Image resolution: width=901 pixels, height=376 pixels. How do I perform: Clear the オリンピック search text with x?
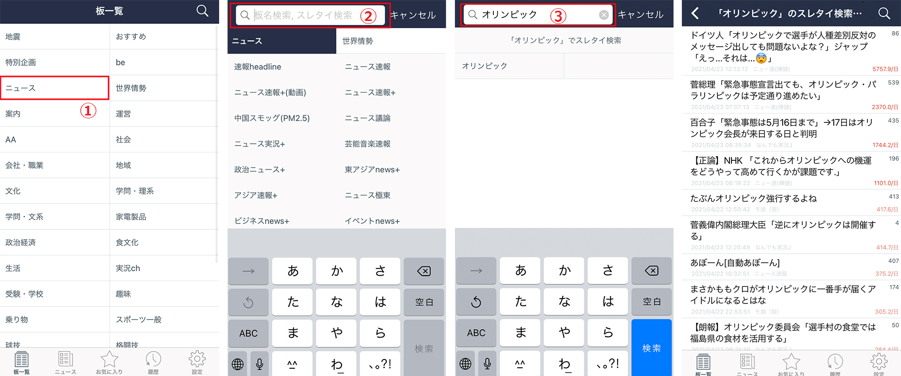tap(603, 15)
